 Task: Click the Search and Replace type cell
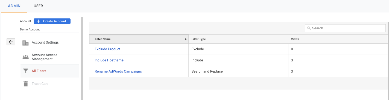(238, 71)
